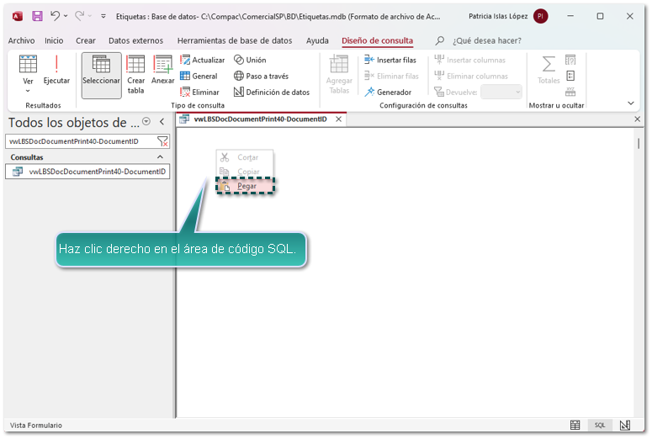Toggle the Seleccionar query type

101,74
